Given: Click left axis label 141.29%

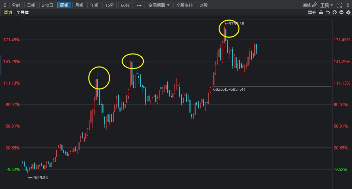Looking at the screenshot, I should click(x=12, y=61).
